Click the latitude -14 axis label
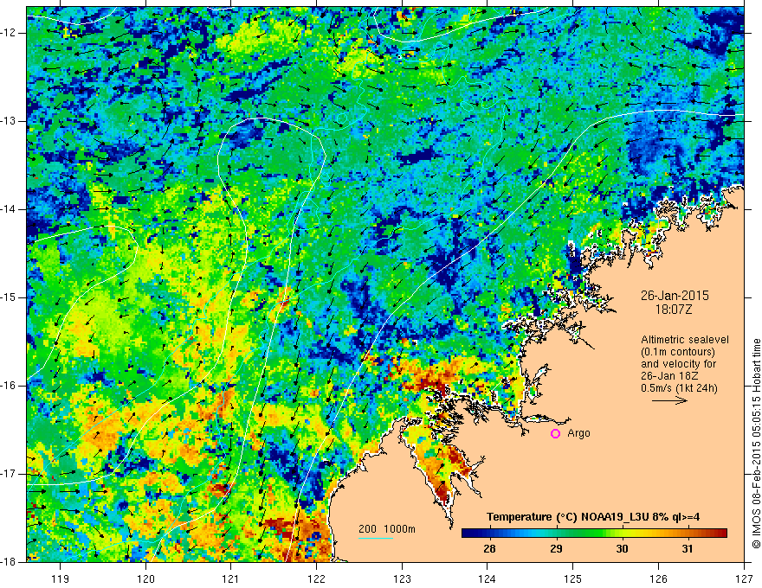This screenshot has height=588, width=762. 9,209
